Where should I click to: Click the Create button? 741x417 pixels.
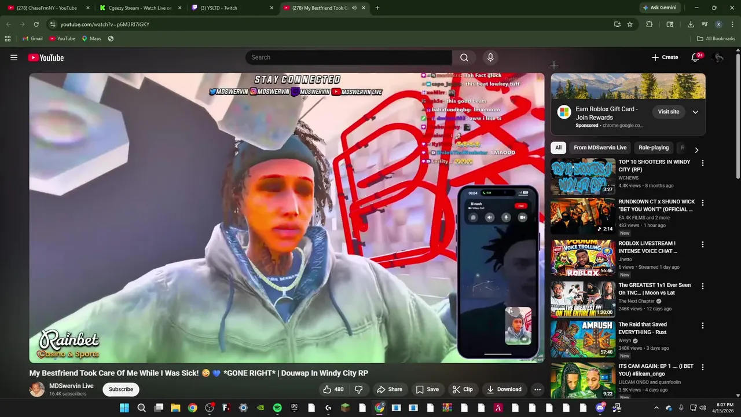point(665,57)
